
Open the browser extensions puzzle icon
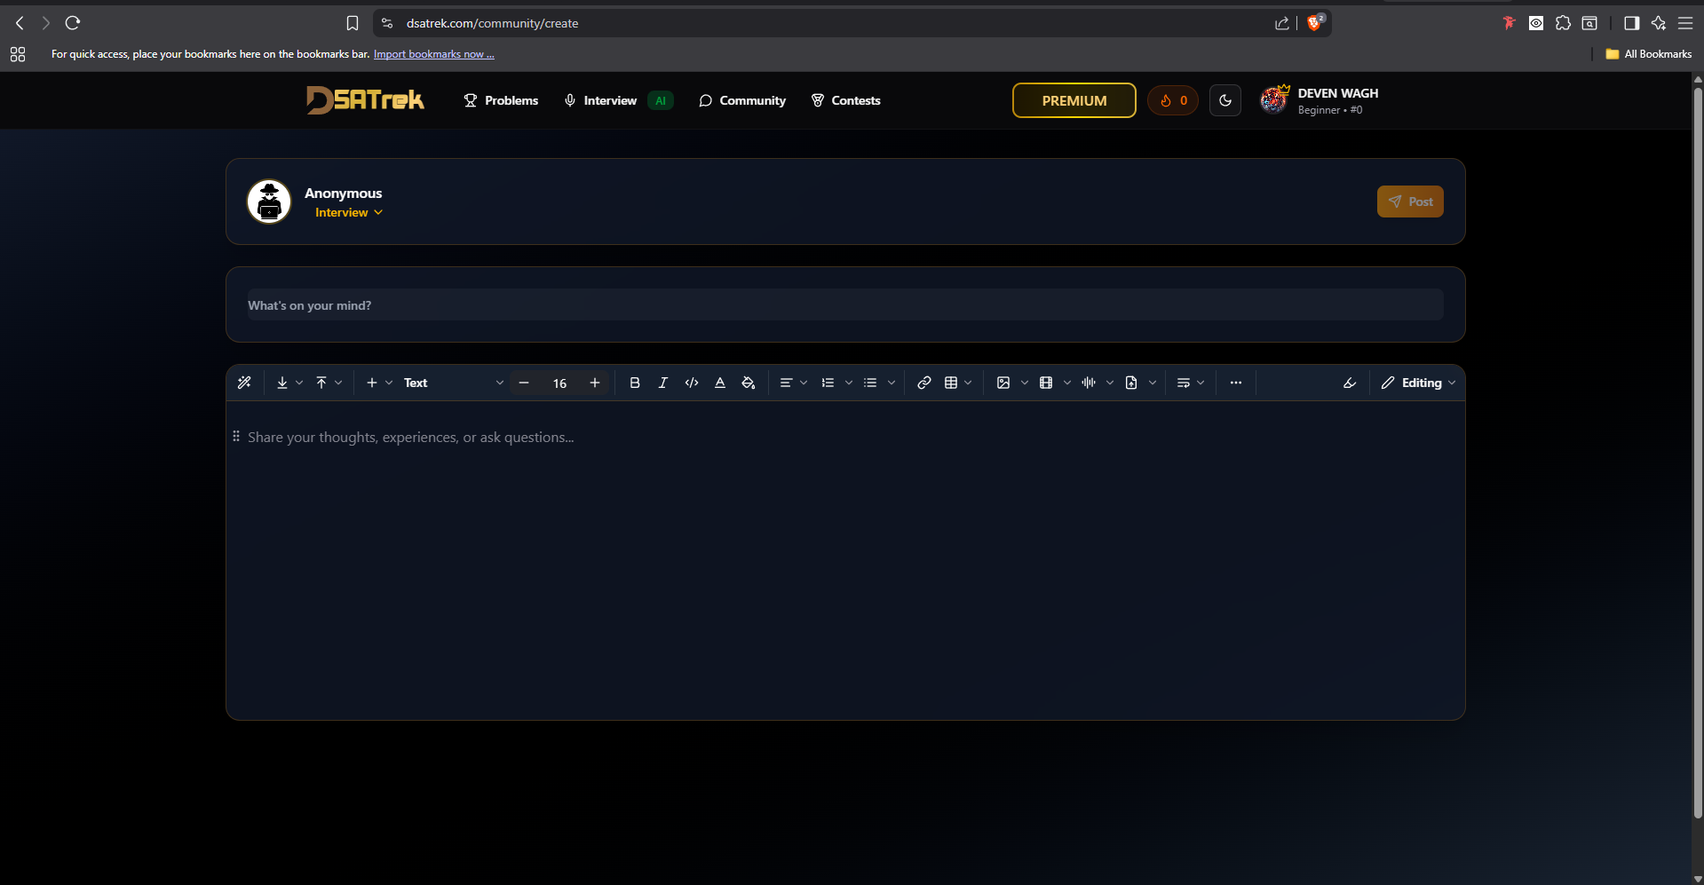(x=1564, y=23)
